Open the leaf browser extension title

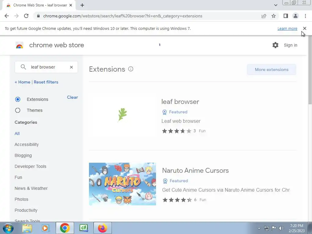[180, 102]
